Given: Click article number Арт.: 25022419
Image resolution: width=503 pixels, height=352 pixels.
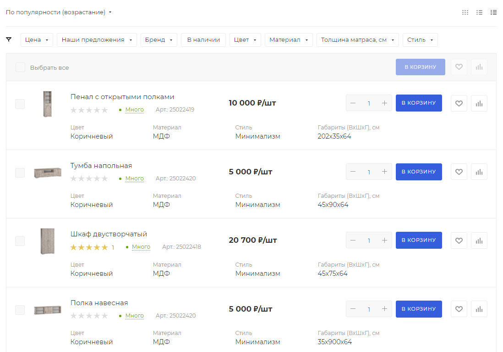Looking at the screenshot, I should 175,110.
